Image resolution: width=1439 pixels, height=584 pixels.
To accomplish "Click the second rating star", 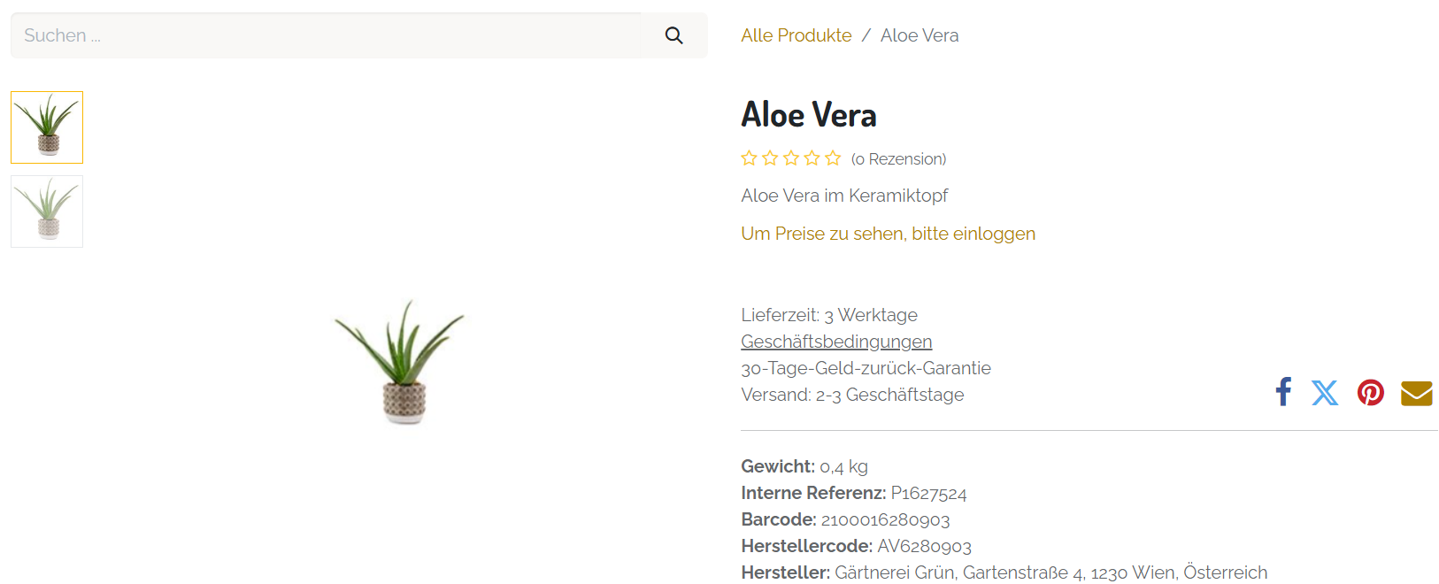I will coord(770,158).
